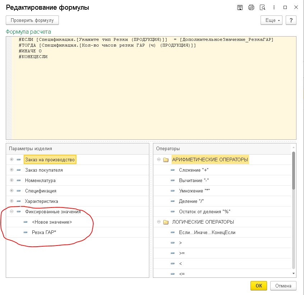
Task: Expand the Заказ на производство node
Action: [12, 160]
